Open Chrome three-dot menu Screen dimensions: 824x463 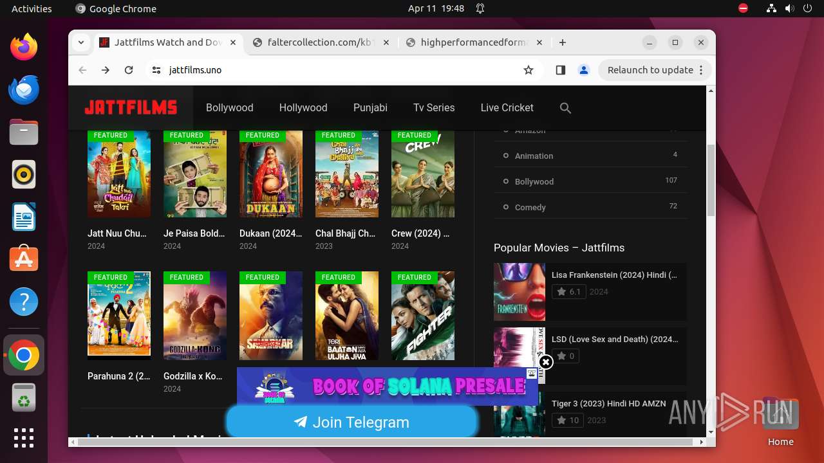[701, 70]
